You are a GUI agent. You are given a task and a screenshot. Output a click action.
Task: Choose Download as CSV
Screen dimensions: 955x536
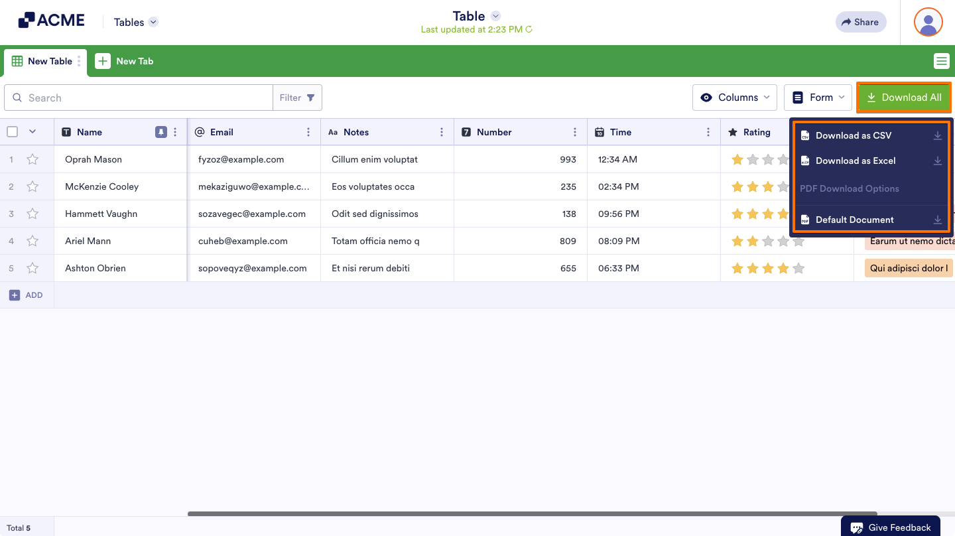click(x=871, y=135)
